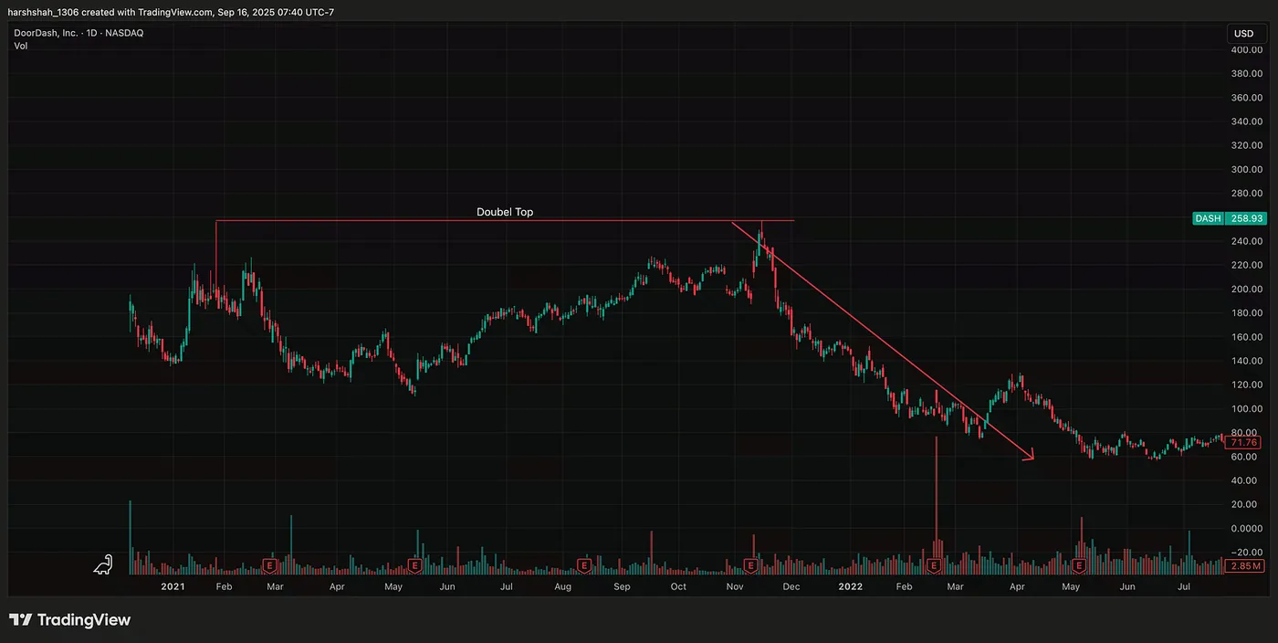Click the 200.00 price axis label
The width and height of the screenshot is (1278, 643).
pyautogui.click(x=1246, y=290)
